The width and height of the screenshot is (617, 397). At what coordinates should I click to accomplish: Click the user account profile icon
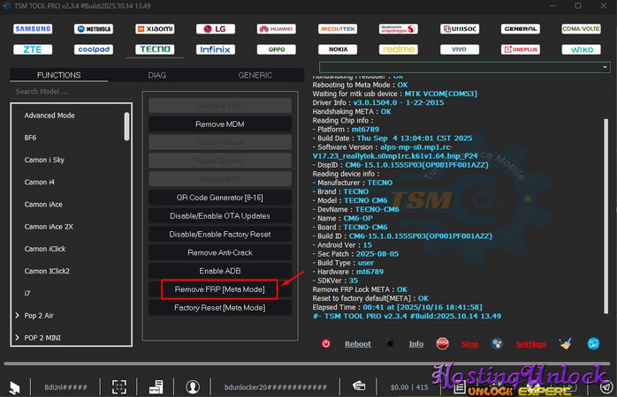[x=193, y=386]
